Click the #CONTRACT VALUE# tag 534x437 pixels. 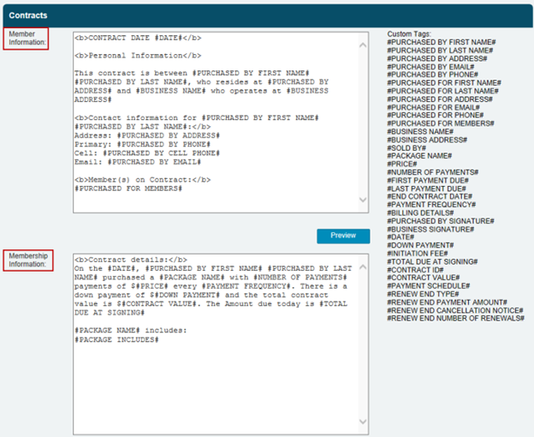tap(422, 278)
